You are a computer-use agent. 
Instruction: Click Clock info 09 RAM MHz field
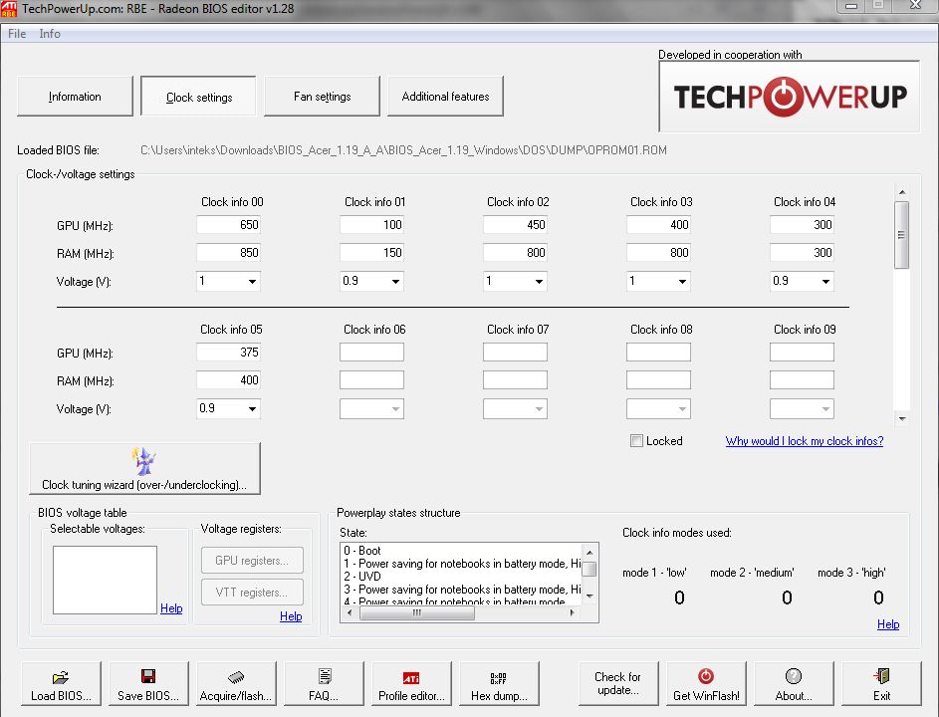tap(802, 380)
